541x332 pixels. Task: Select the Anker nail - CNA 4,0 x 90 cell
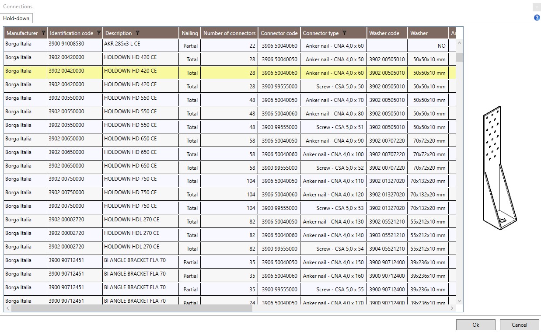tap(334, 140)
